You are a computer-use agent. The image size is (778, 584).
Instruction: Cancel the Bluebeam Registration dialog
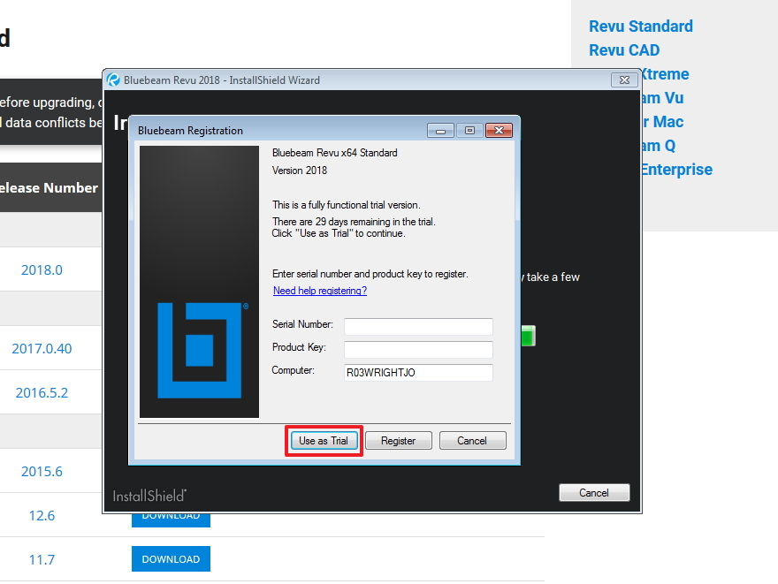472,441
